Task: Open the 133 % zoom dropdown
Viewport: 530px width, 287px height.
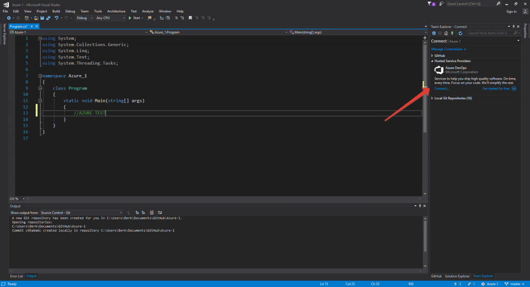Action: pos(17,199)
